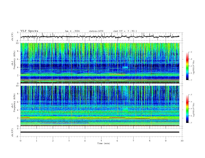Click the time axis tick label '5'
205x158 pixels.
click(x=101, y=141)
